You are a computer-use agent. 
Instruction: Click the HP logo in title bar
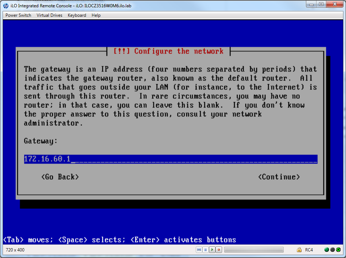6,6
